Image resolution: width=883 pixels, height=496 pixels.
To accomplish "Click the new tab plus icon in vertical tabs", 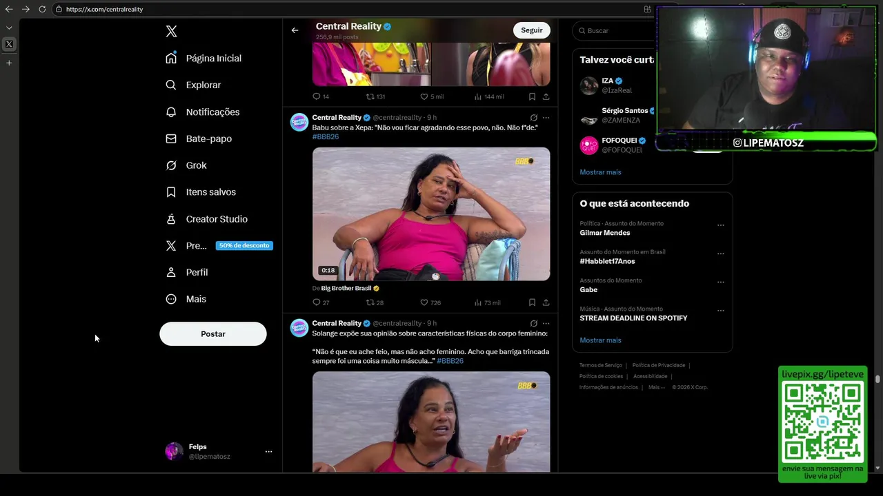I will (9, 63).
